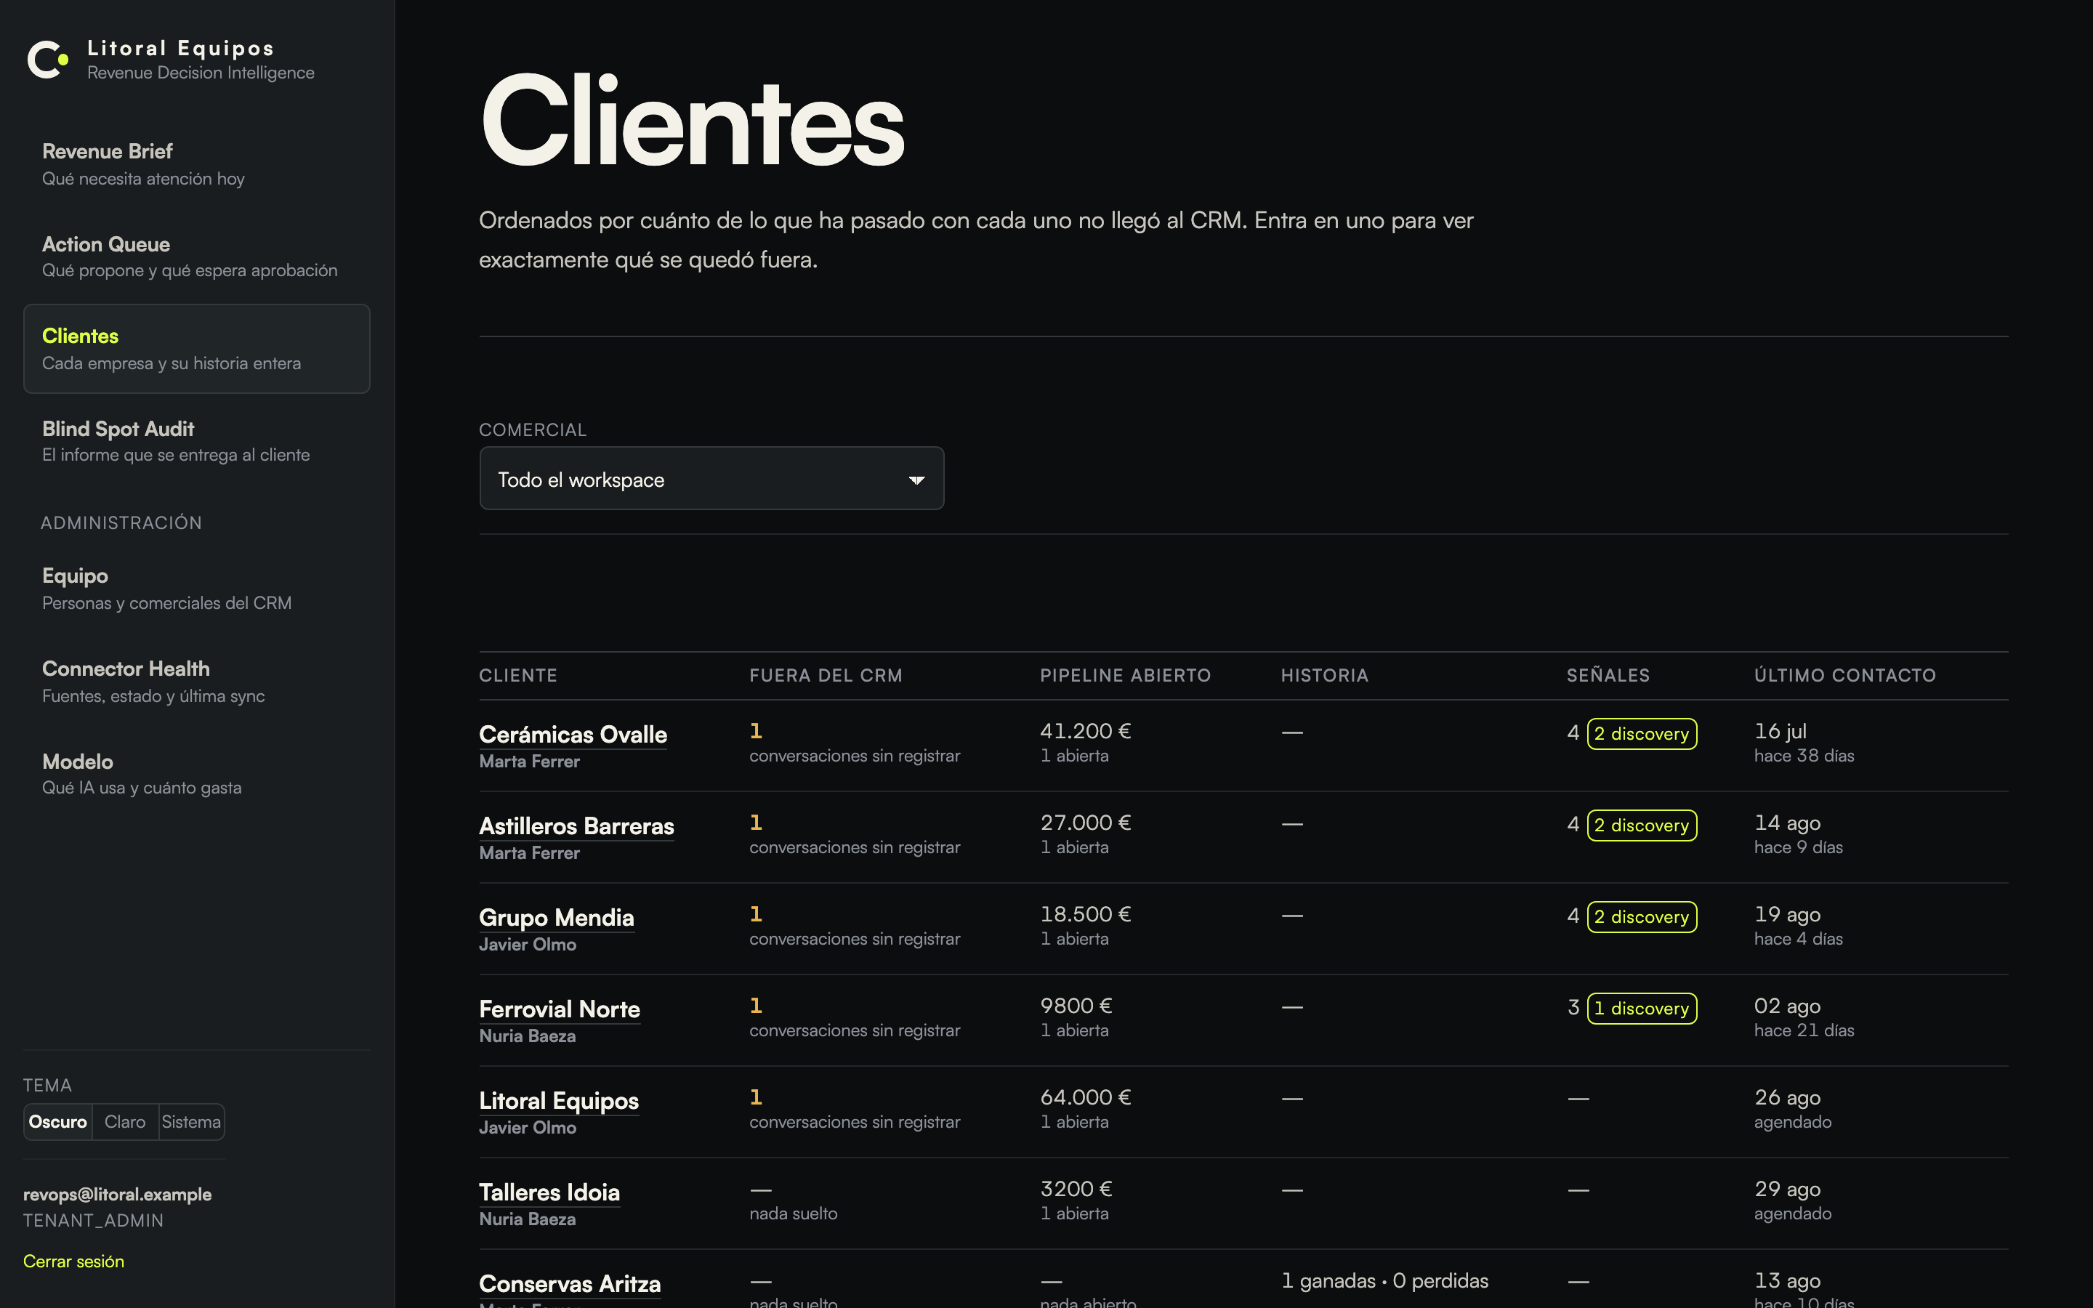Viewport: 2093px width, 1308px height.
Task: Open Connector Health page
Action: (x=196, y=682)
